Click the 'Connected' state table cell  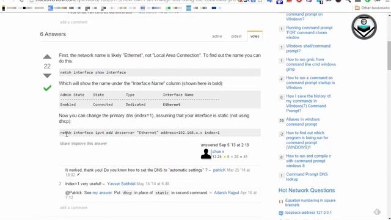pos(103,105)
